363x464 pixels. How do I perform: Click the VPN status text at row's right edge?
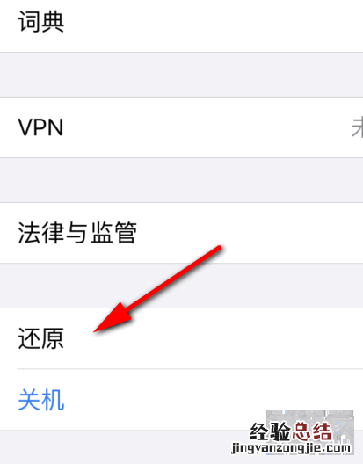click(x=357, y=127)
